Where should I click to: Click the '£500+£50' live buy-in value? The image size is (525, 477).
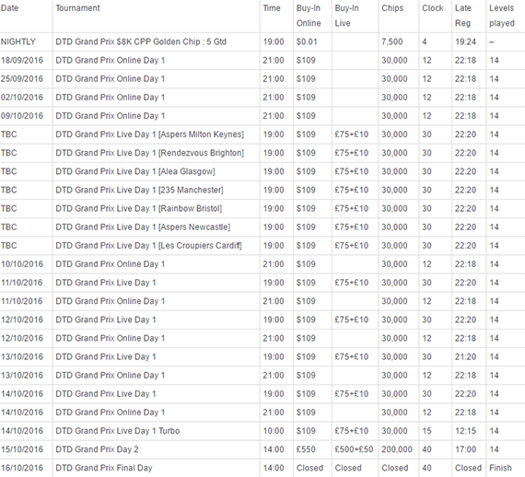point(354,449)
